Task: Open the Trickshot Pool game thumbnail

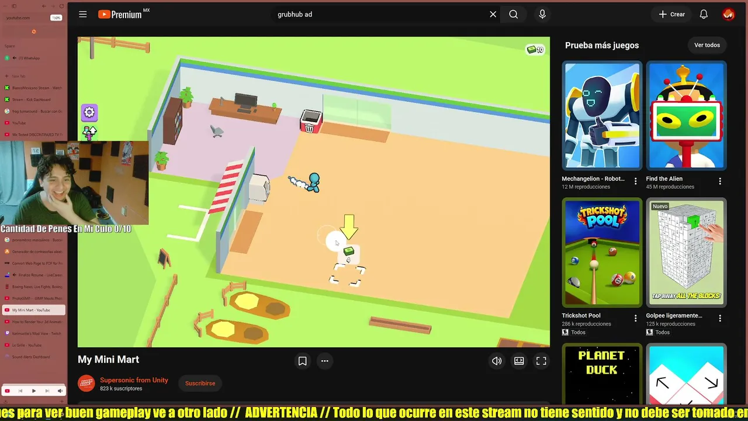Action: (x=602, y=253)
